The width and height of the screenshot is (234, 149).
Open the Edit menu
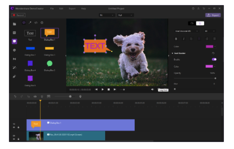click(61, 9)
